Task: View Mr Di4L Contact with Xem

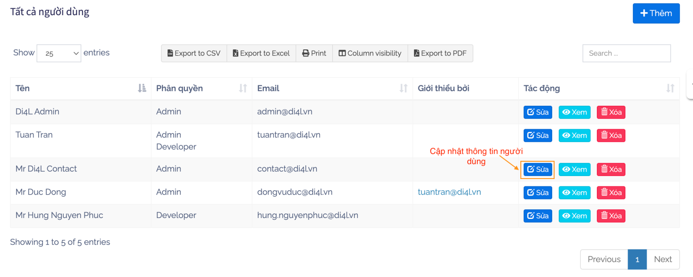Action: [574, 169]
